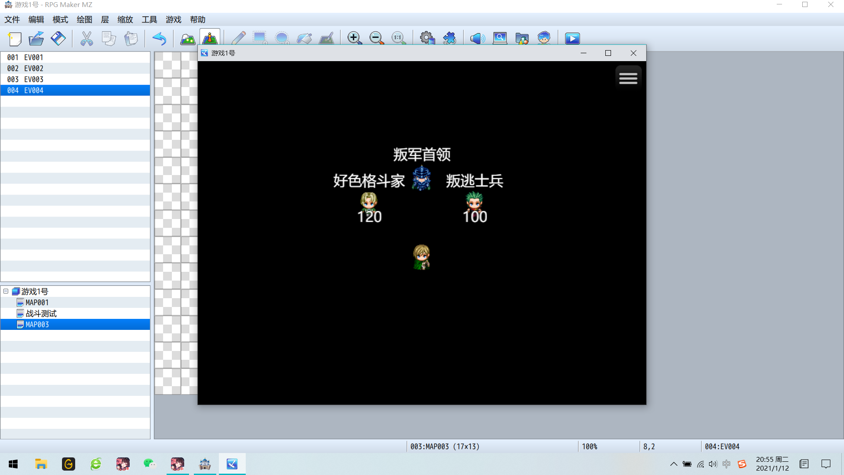Open the 文件 menu
844x475 pixels.
click(x=12, y=19)
